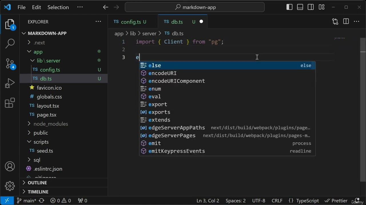Viewport: 366px width, 205px height.
Task: Pick 'encodeURIComponent' from suggestions
Action: [227, 81]
